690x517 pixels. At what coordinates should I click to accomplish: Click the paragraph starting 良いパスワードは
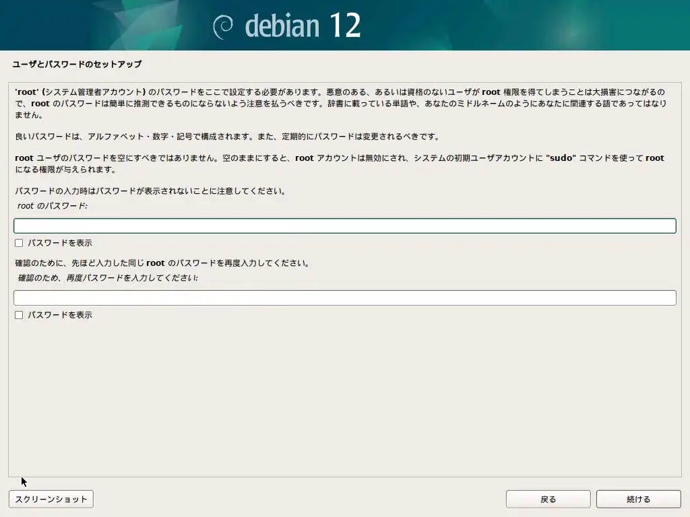pyautogui.click(x=228, y=136)
